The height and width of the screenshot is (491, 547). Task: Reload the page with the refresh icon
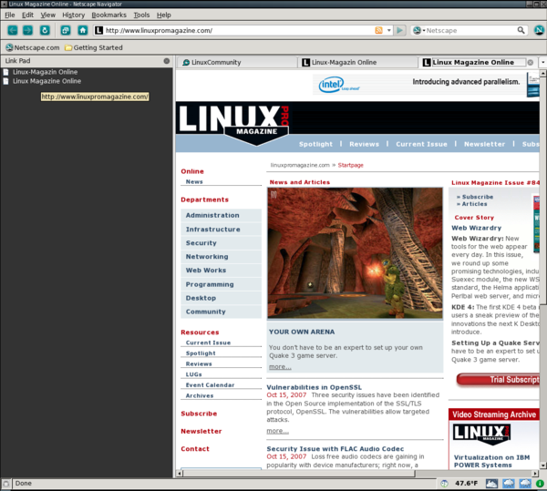(x=45, y=30)
